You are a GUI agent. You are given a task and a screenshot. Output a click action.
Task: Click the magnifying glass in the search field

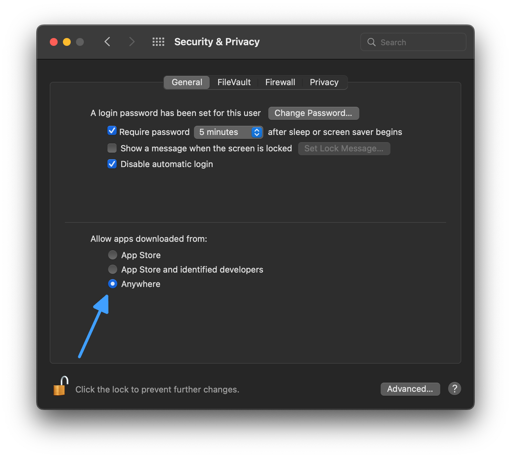[x=371, y=42]
